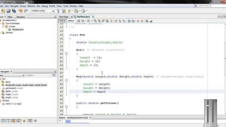This screenshot has height=127, width=226.
Task: Click the Last Edit editor icon
Action: coord(79,21)
